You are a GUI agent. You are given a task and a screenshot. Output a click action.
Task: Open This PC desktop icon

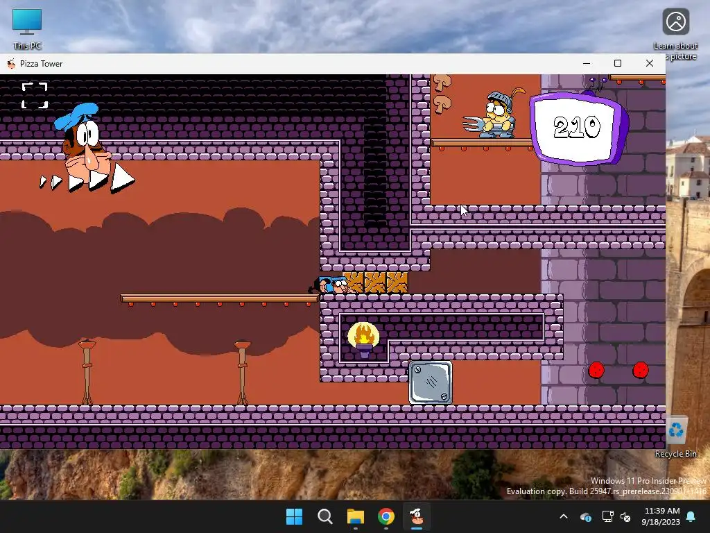click(x=27, y=29)
